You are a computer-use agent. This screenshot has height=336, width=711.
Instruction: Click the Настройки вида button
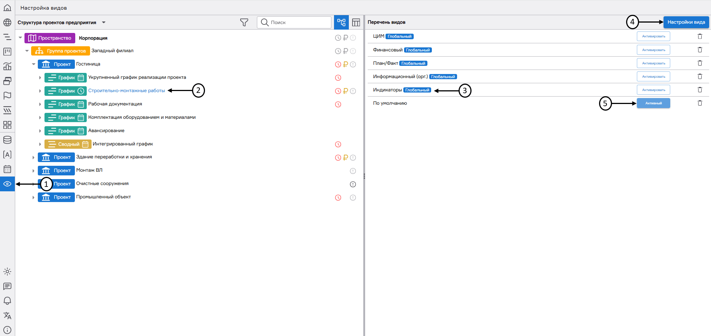(x=686, y=22)
